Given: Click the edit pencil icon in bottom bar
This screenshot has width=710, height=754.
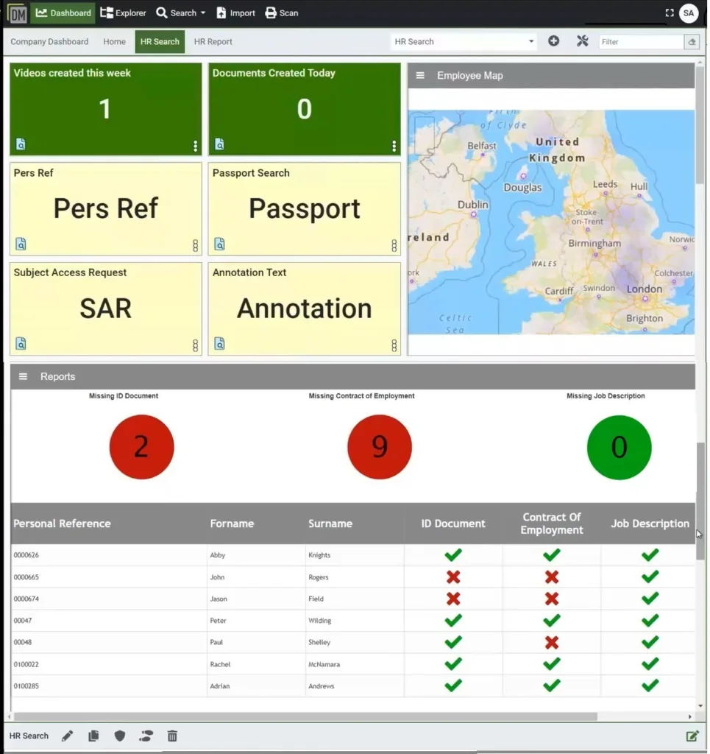Looking at the screenshot, I should point(67,736).
